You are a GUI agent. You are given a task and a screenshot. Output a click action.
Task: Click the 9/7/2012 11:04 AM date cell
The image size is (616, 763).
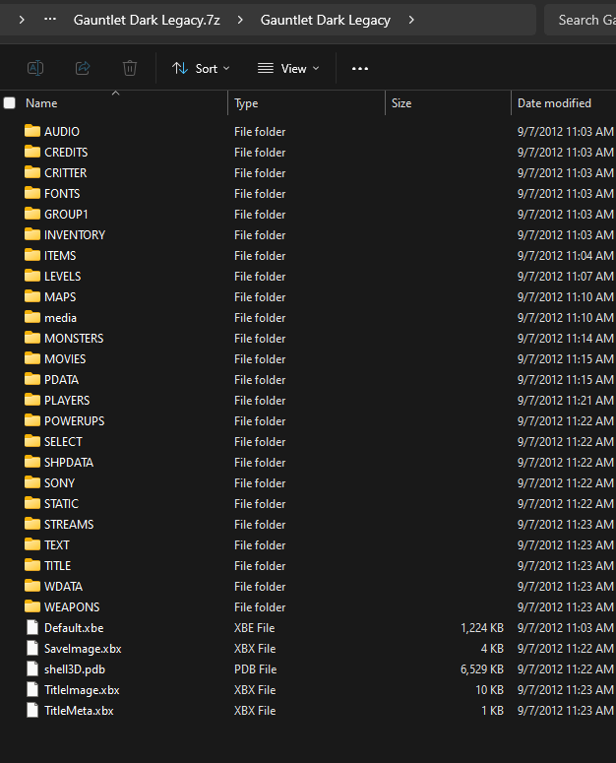pyautogui.click(x=566, y=255)
